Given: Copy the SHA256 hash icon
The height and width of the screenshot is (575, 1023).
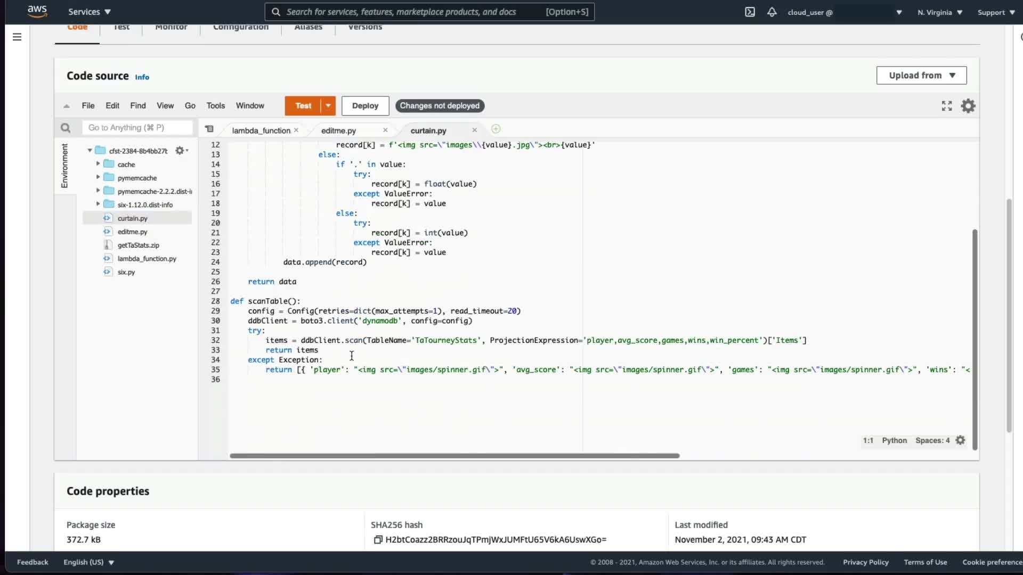Looking at the screenshot, I should [x=378, y=539].
